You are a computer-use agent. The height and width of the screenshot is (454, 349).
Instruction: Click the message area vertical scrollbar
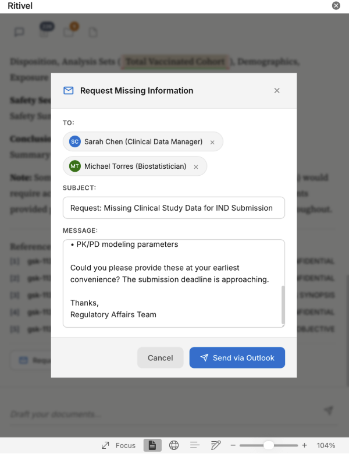point(283,305)
